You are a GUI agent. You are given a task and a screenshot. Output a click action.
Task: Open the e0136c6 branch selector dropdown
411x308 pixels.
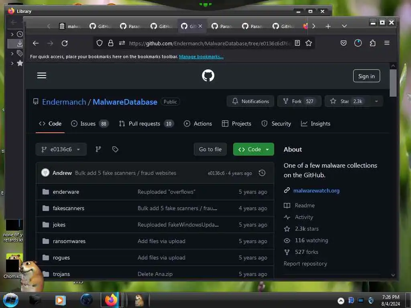[x=61, y=149]
